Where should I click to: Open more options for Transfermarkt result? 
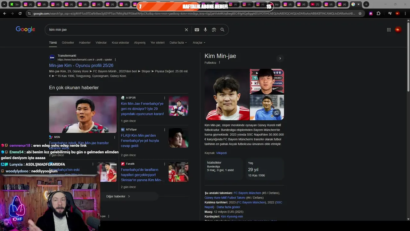(115, 60)
